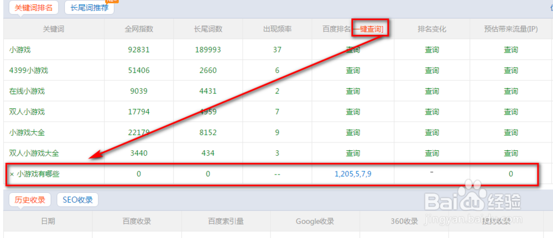Click the 排名变化 column header
The width and height of the screenshot is (553, 238).
432,29
